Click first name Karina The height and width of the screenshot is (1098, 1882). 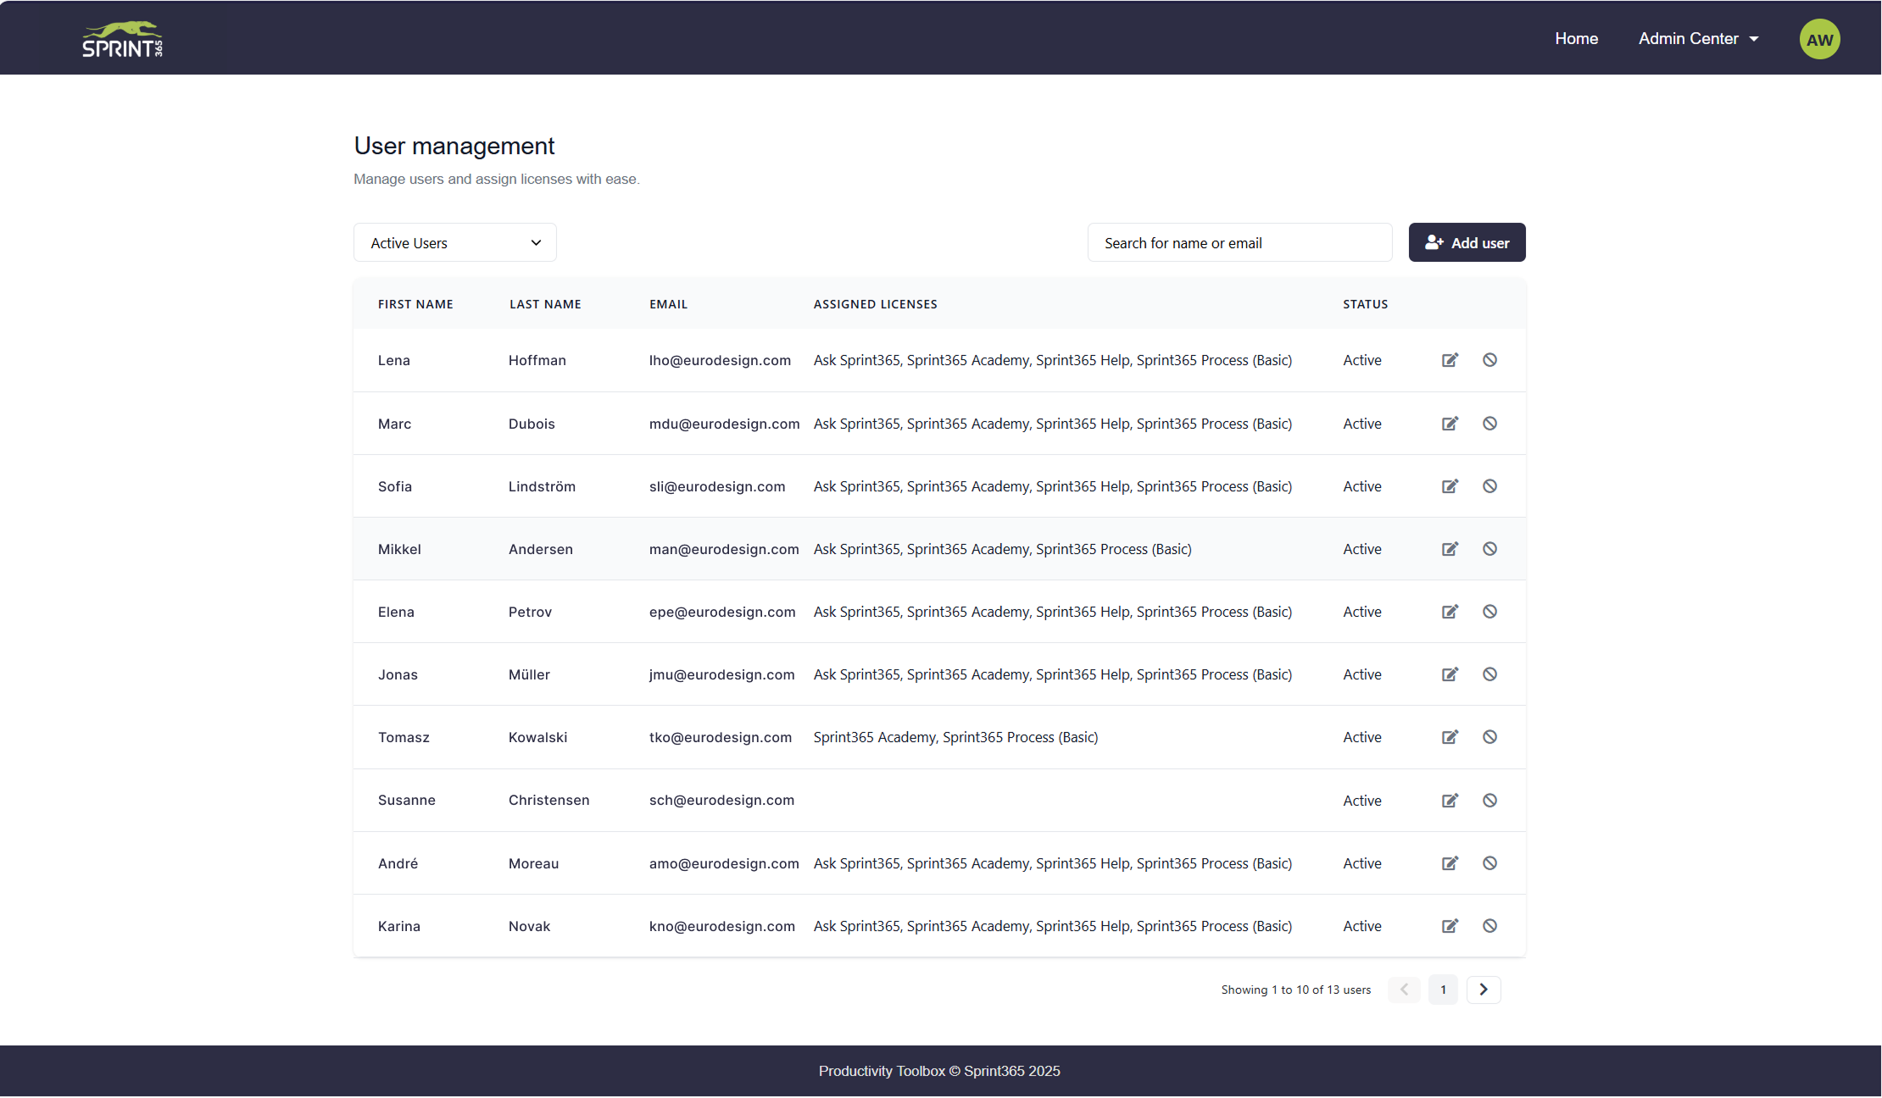399,926
